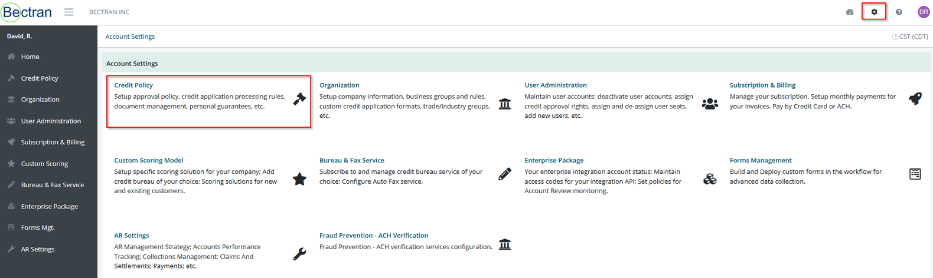Open settings gear icon in header
This screenshot has height=278, width=933.
874,12
